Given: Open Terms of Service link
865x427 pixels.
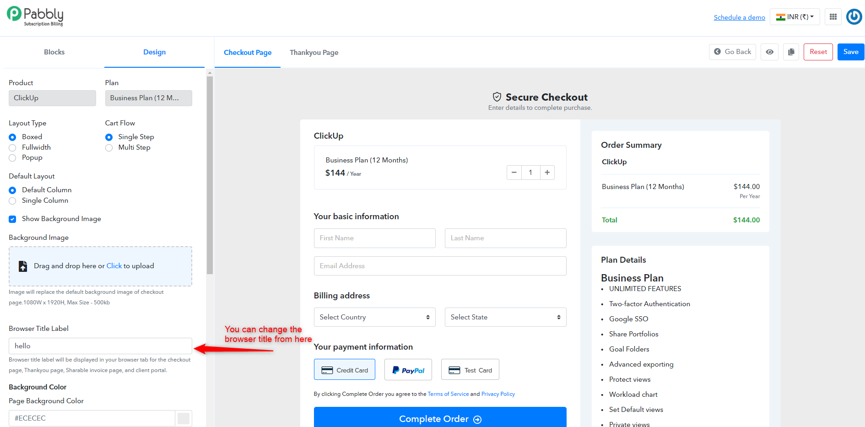Looking at the screenshot, I should (448, 394).
